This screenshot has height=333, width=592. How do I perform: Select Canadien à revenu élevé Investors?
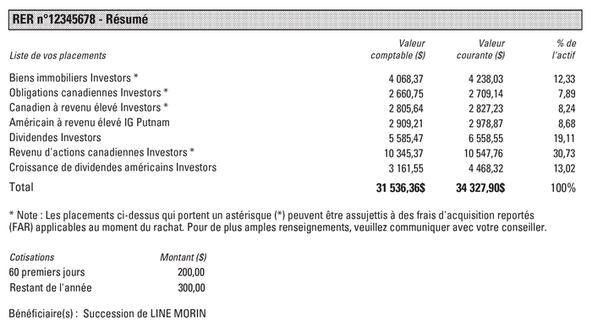coord(89,108)
